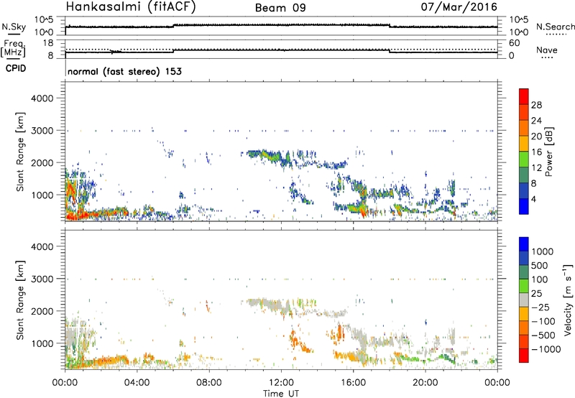Screen dimensions: 575x398
Task: Click the '60' Nave axis tick
Action: (x=514, y=43)
